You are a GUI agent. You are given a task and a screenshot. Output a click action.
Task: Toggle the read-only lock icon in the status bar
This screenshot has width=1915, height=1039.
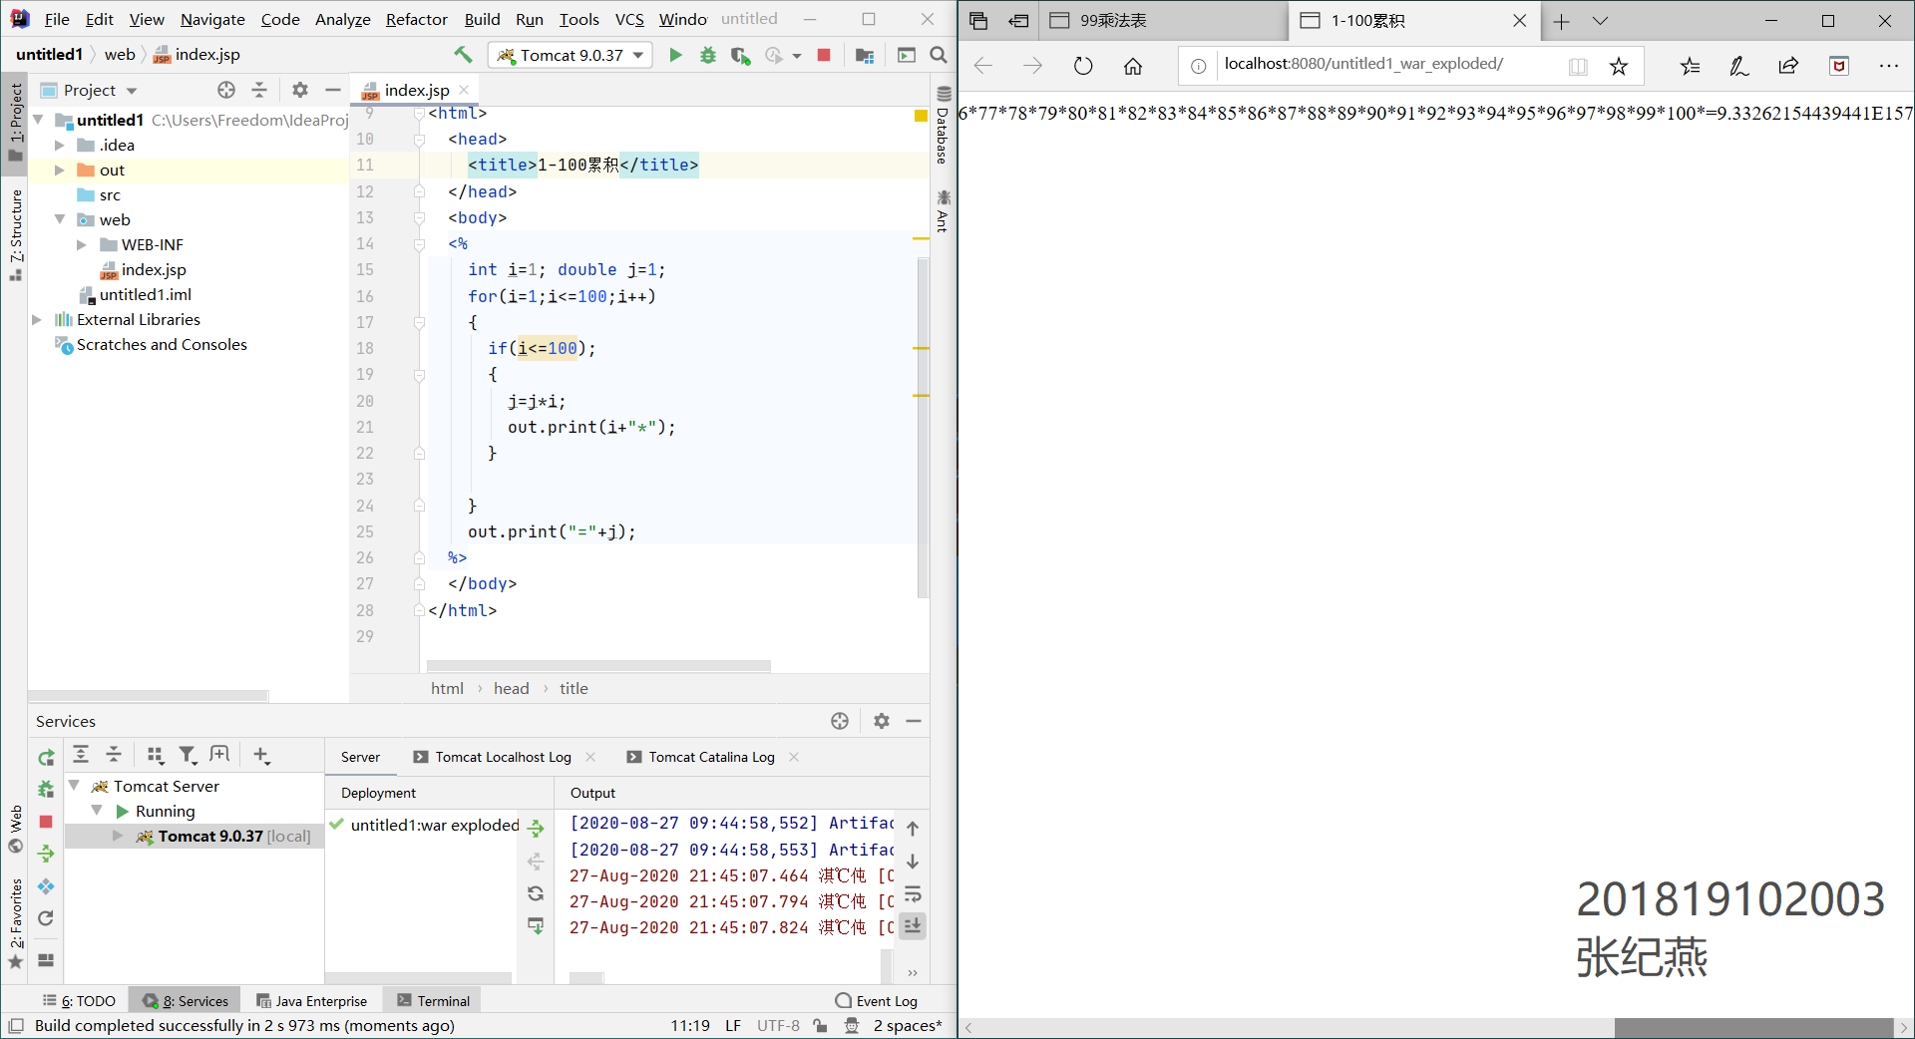(820, 1026)
